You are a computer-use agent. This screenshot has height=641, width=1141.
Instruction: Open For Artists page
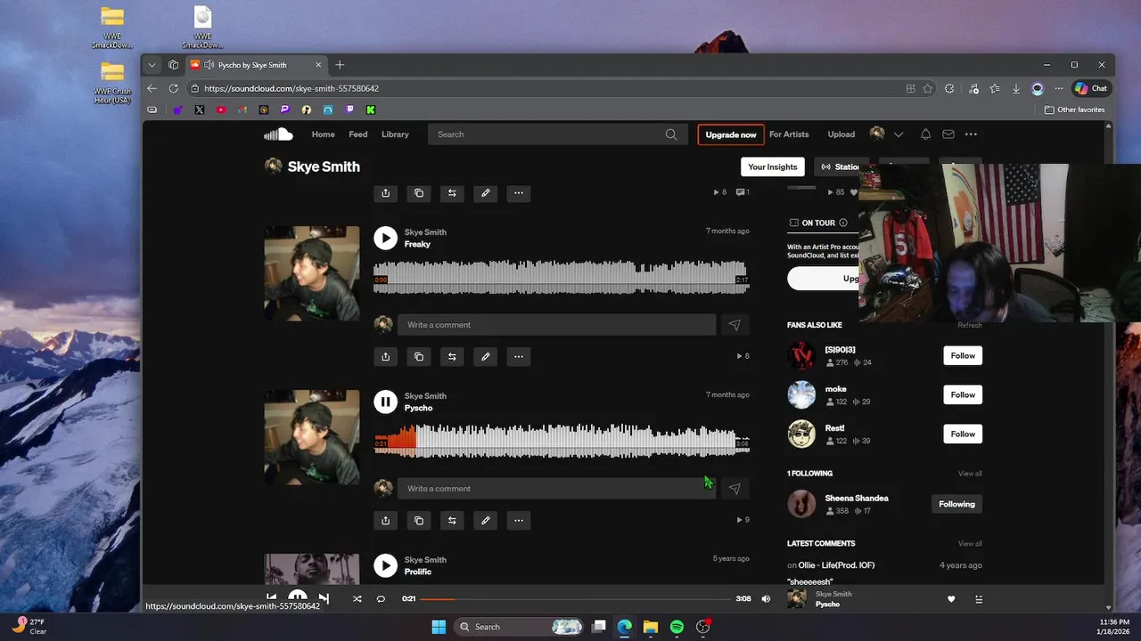pyautogui.click(x=789, y=134)
